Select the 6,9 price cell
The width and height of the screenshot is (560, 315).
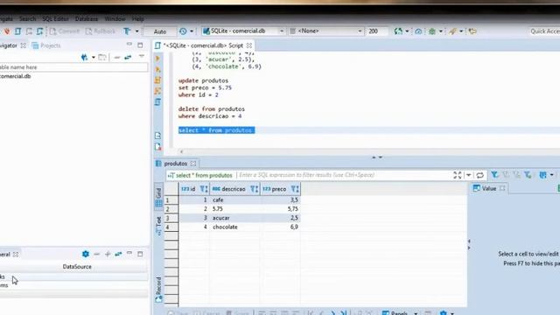[x=280, y=227]
